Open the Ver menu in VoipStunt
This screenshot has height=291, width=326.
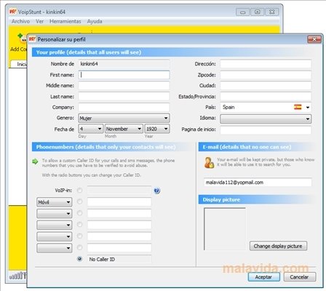[39, 21]
